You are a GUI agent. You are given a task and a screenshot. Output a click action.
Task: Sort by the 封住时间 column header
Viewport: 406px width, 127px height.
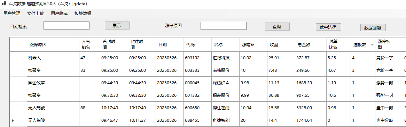tap(142, 44)
